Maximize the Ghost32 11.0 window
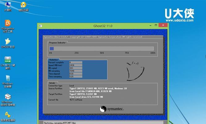 156,25
